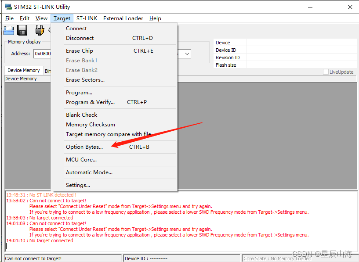359x262 pixels.
Task: Switch to the partially hidden Binary File tab
Action: click(x=47, y=71)
